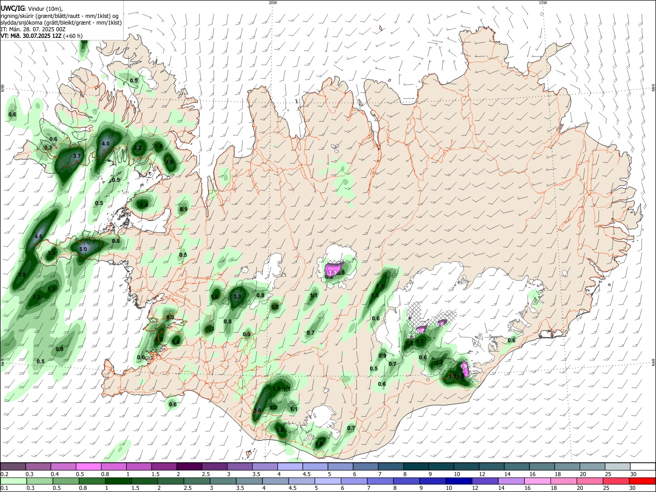Image resolution: width=656 pixels, height=492 pixels.
Task: Select the pink-red 20–25 bottom-row legend swatch
Action: pyautogui.click(x=616, y=481)
